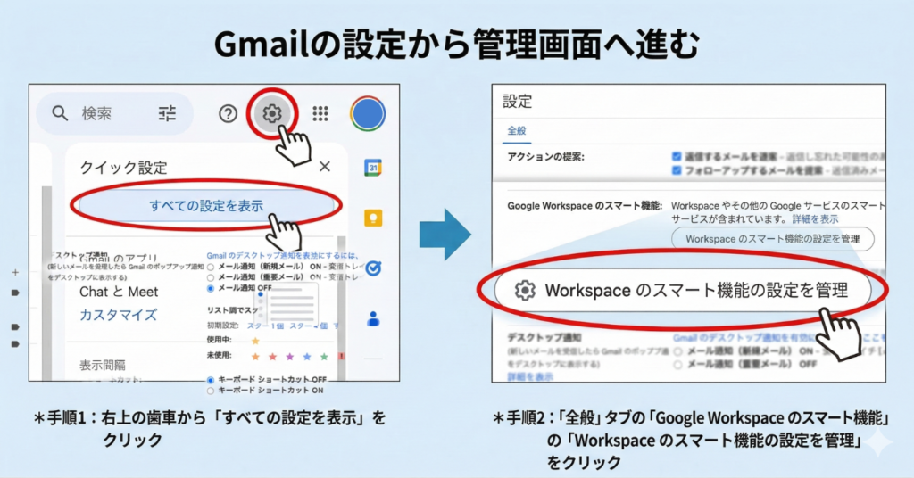Click Google Workspace のスマート機能: label
This screenshot has width=914, height=478.
pos(585,205)
